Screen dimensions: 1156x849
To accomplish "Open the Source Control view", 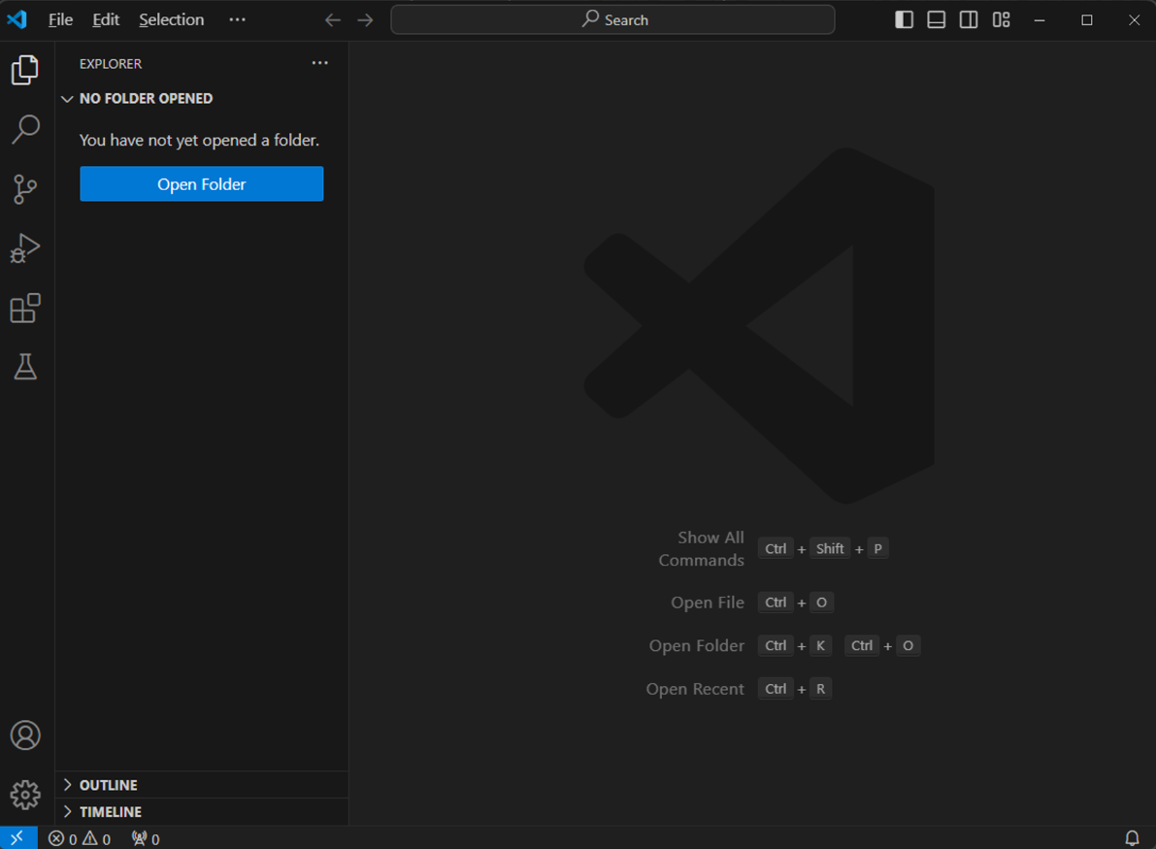I will coord(25,188).
